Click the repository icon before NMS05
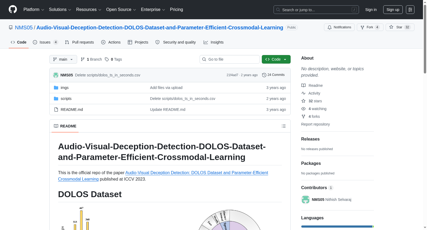 pos(11,28)
